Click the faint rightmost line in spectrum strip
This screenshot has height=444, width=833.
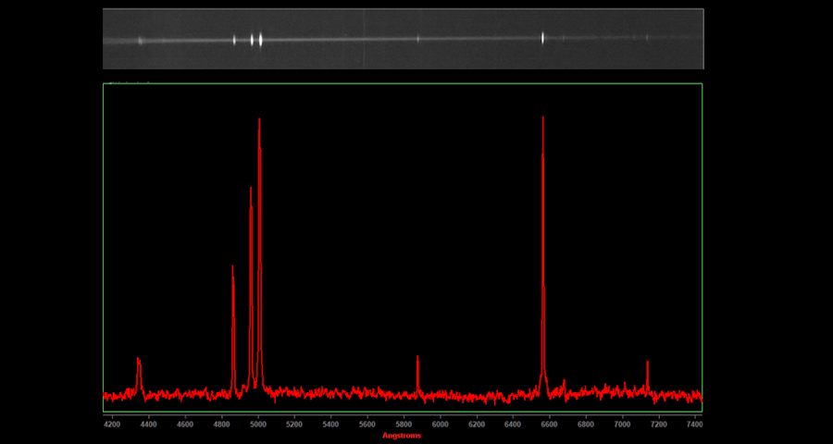pos(647,39)
